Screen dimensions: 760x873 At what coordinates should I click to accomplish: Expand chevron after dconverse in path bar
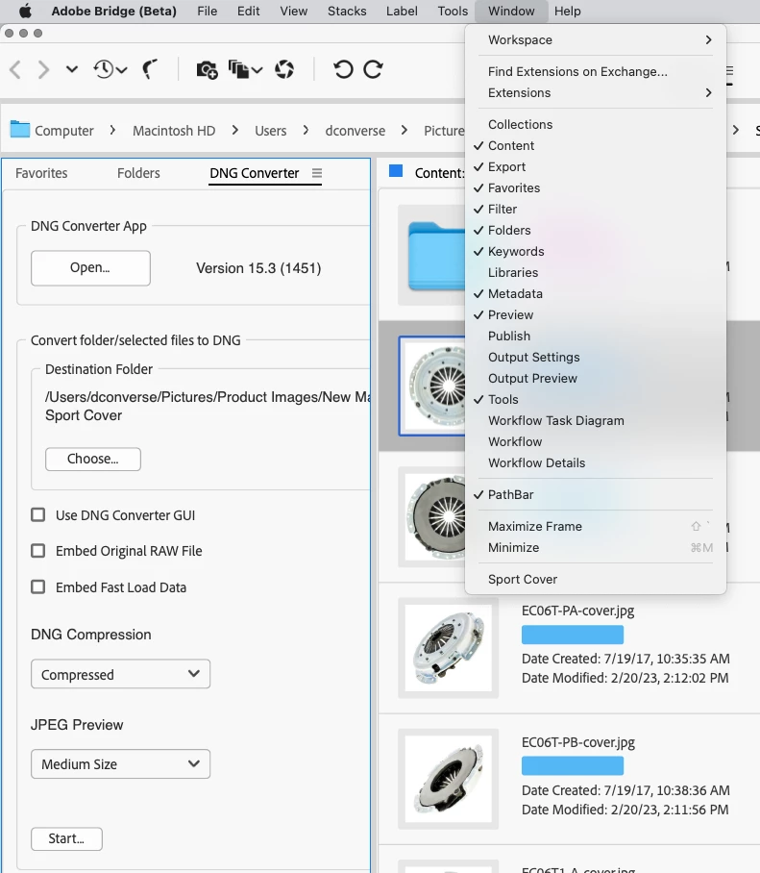404,131
